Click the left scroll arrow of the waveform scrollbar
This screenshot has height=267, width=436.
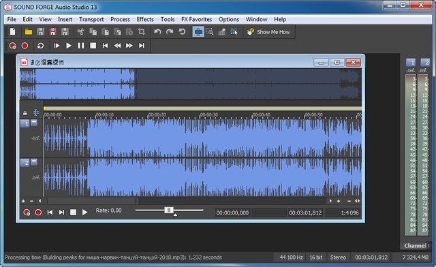coord(40,201)
